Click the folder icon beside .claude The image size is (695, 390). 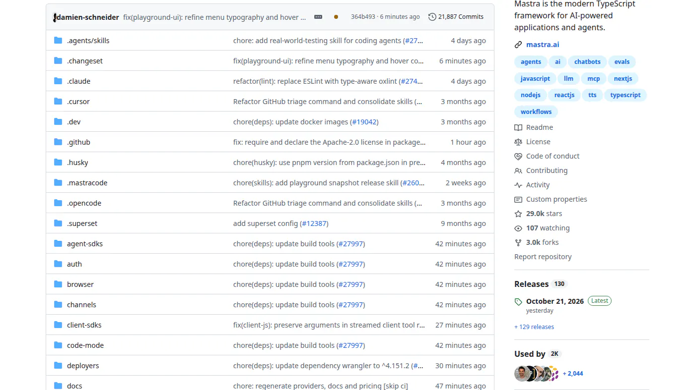(58, 81)
